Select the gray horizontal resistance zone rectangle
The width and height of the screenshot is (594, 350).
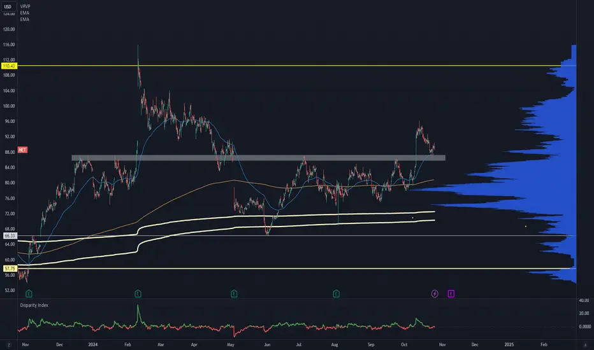point(258,158)
